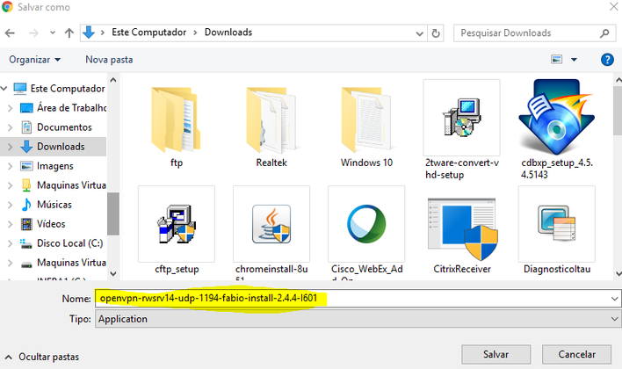Expand the address bar history dropdown

[419, 33]
